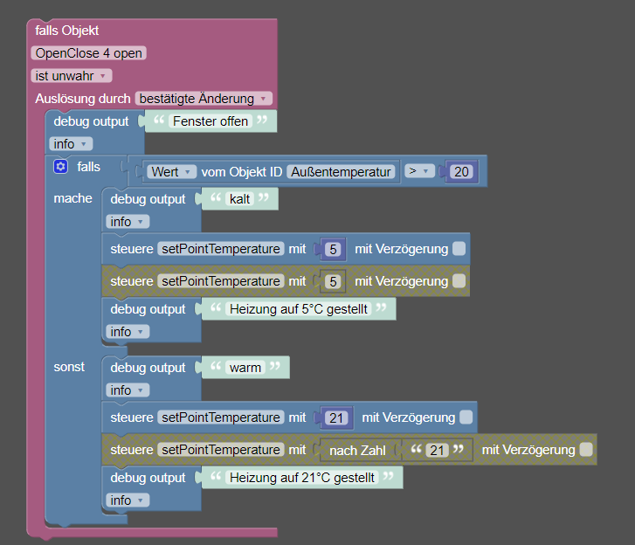Viewport: 635px width, 545px height.
Task: Click the 'Auslösung durch' label
Action: pos(83,99)
